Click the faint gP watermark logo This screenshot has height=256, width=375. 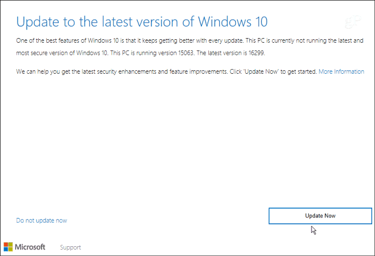(x=352, y=22)
